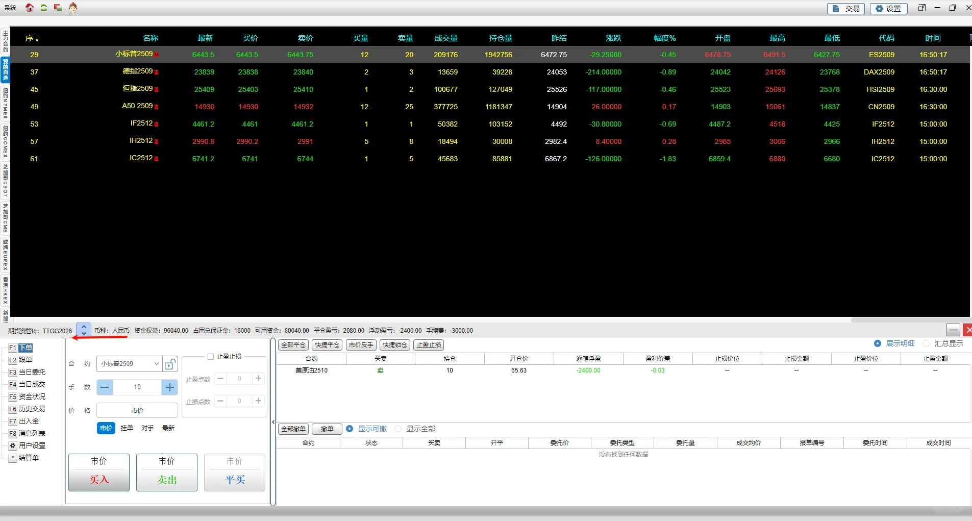Click the 全部撤单 cancel-all button
Viewport: 972px width, 521px height.
tap(293, 429)
